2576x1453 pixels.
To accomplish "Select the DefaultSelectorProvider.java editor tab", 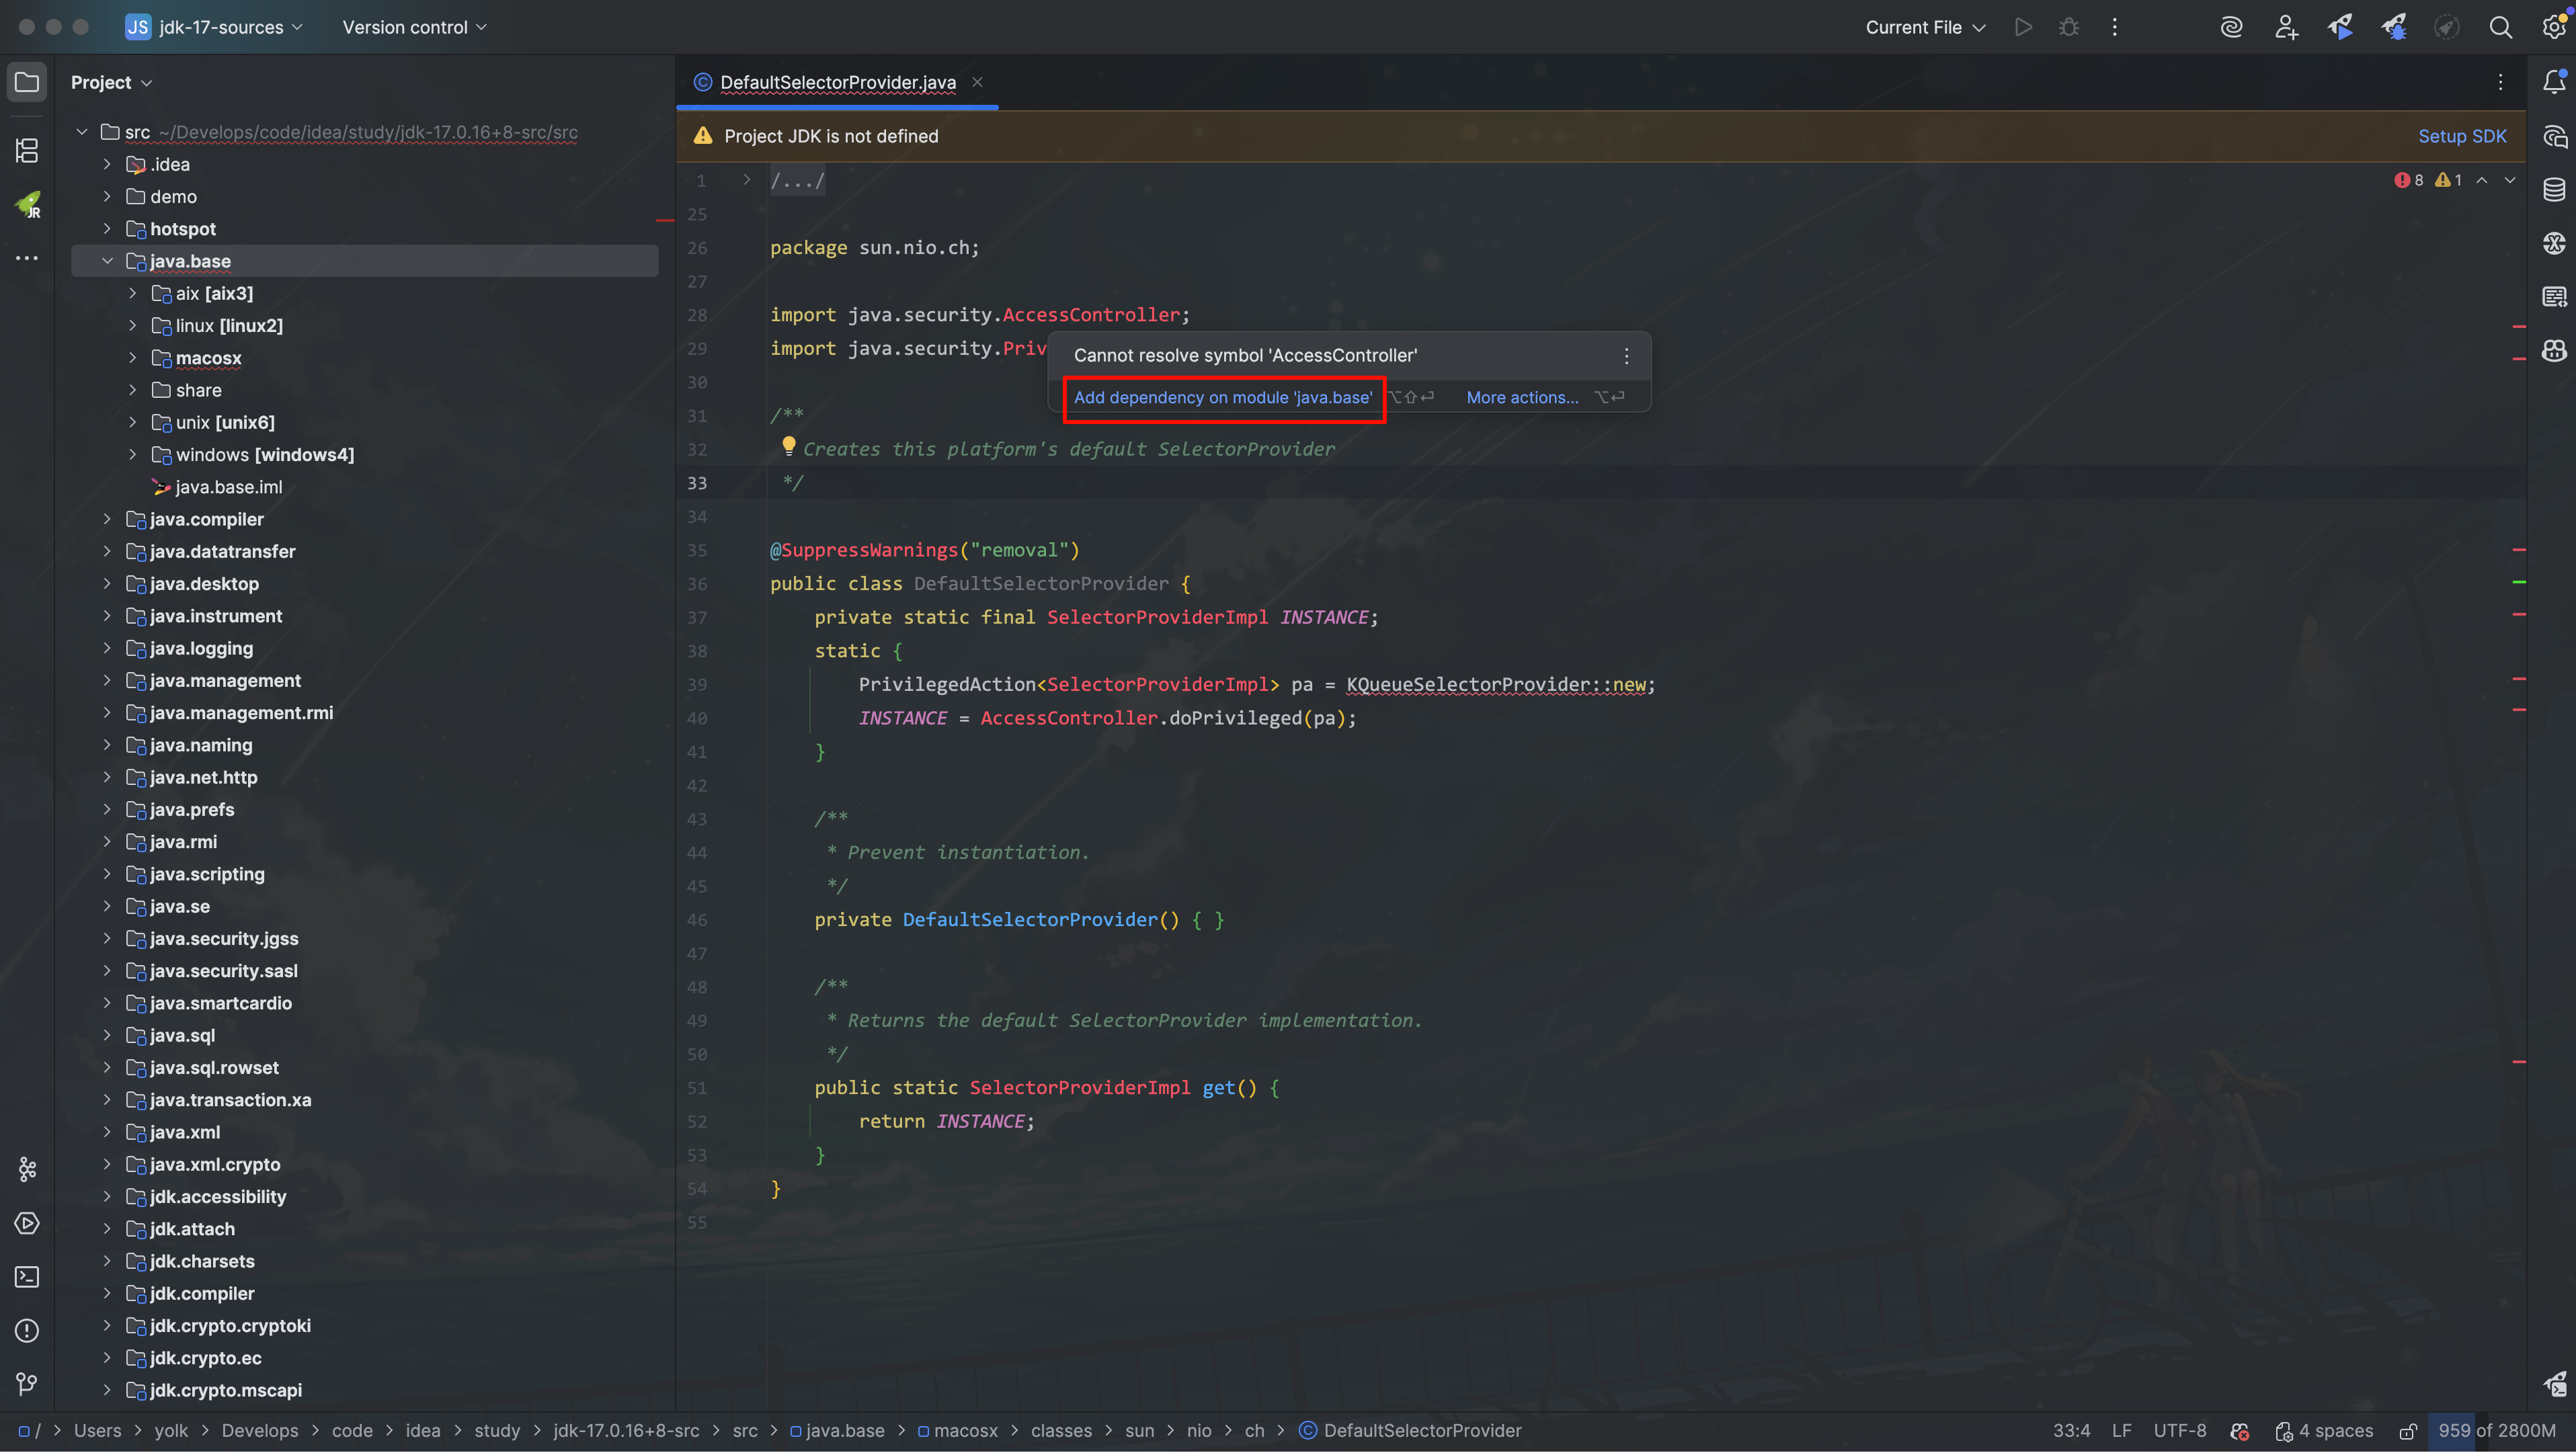I will click(x=837, y=82).
